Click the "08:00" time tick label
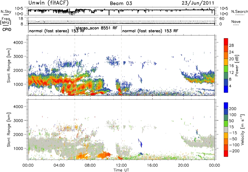Screen dimensions: 248x172 [90, 165]
